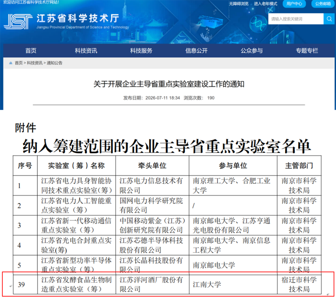
Task: Click cell 江苏省光电合封重点实验室(筹)
Action: pos(77,245)
